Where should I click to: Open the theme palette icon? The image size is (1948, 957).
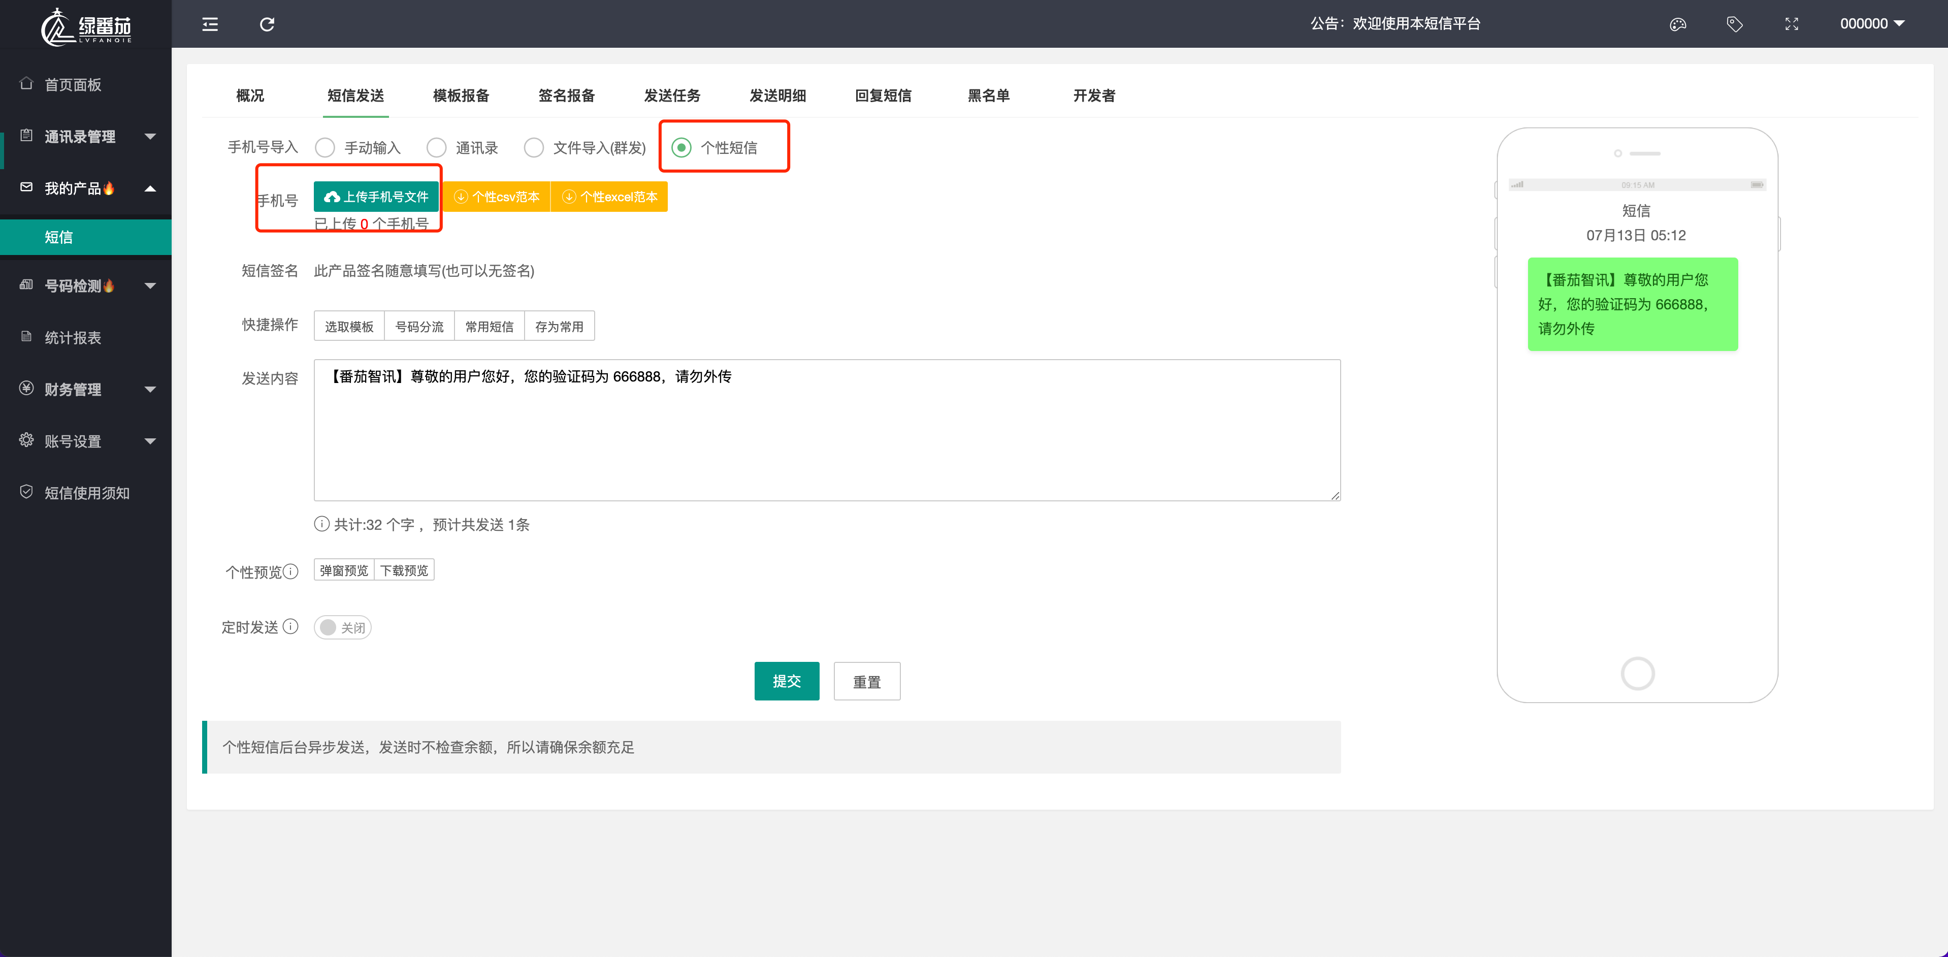[x=1677, y=24]
